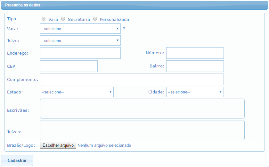The width and height of the screenshot is (269, 167).
Task: Click the 'Nenhum arquivo selecionado' text
Action: point(104,145)
